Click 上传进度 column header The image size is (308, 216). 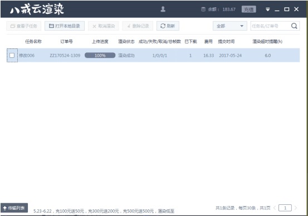point(100,41)
